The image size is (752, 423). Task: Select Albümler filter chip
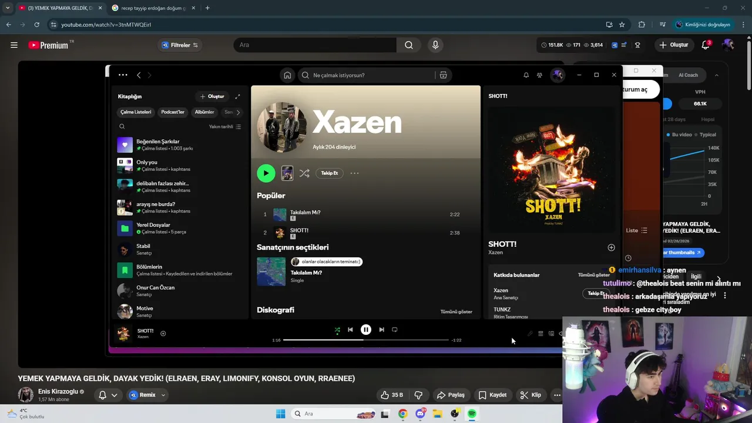(x=204, y=112)
